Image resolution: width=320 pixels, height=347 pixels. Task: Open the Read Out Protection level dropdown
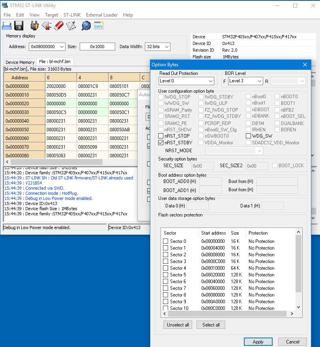click(x=187, y=81)
